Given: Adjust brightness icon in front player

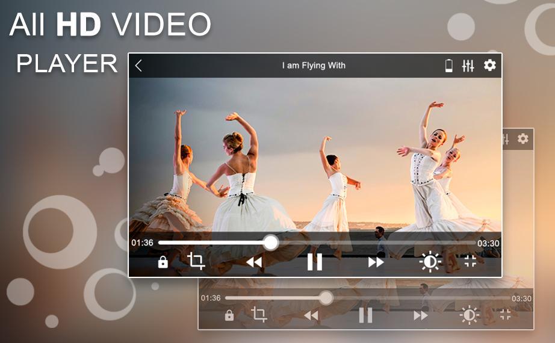Looking at the screenshot, I should (430, 262).
